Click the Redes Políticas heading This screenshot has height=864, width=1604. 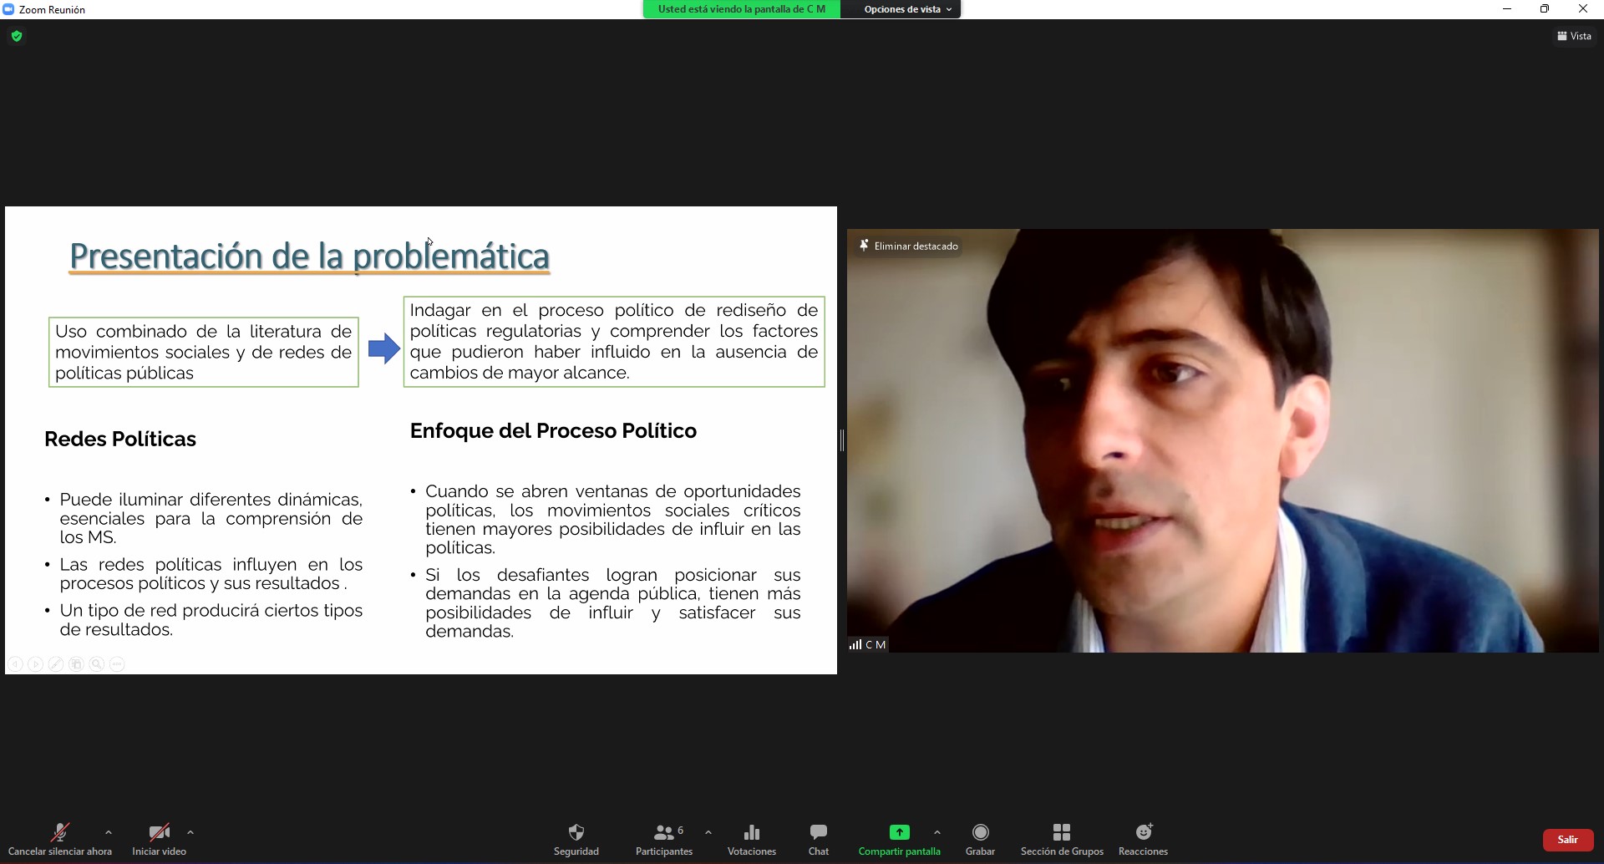[x=120, y=439]
